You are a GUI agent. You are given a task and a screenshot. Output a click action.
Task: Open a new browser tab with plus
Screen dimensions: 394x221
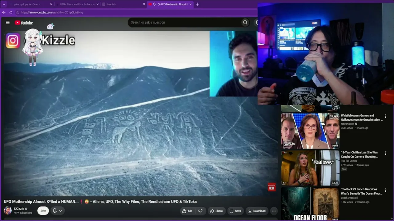coord(197,4)
